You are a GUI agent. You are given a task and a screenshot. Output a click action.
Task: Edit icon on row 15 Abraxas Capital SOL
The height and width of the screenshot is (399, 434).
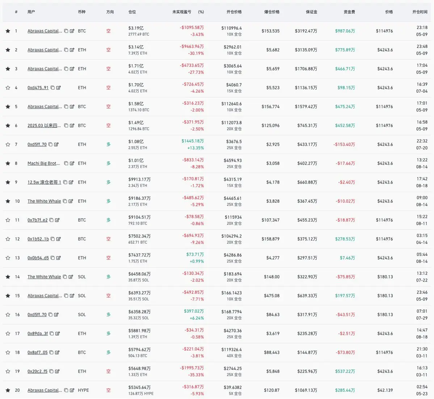tap(72, 296)
